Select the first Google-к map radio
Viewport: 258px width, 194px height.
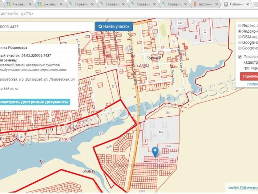[x=240, y=42]
